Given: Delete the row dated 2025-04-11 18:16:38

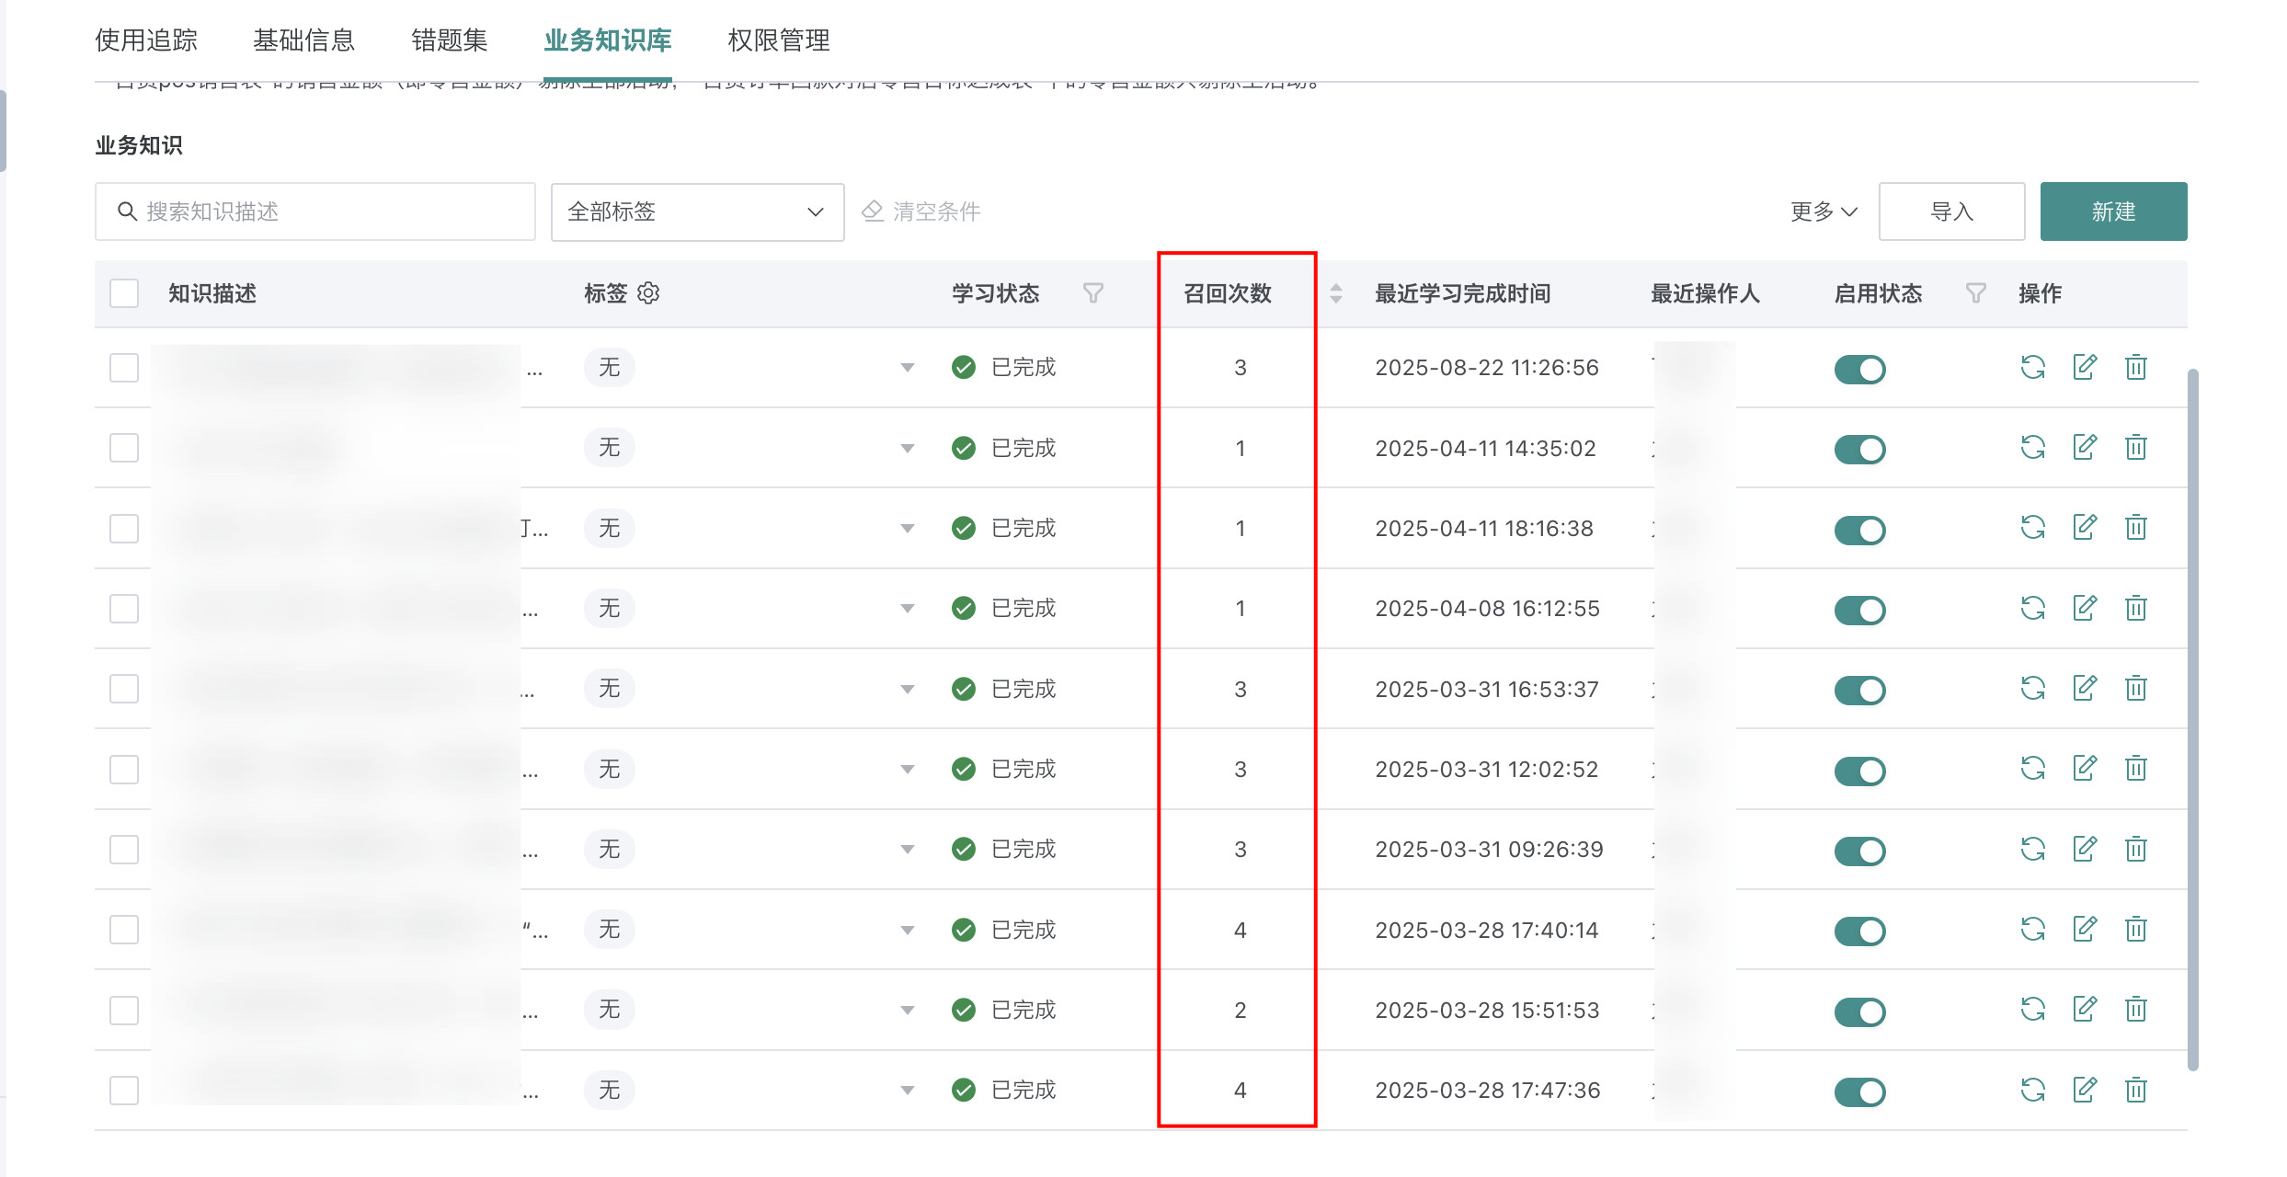Looking at the screenshot, I should [2136, 528].
